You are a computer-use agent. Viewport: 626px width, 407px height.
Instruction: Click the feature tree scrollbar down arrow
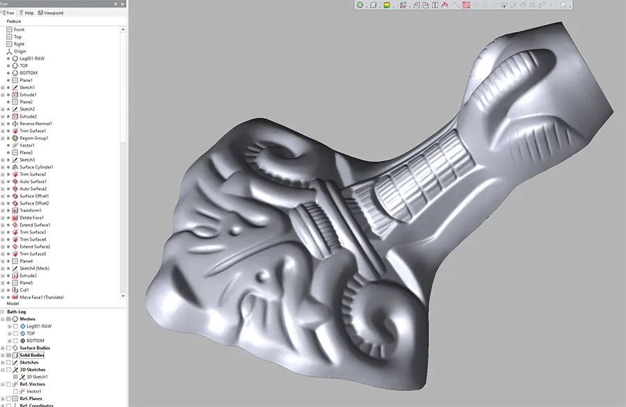point(124,296)
